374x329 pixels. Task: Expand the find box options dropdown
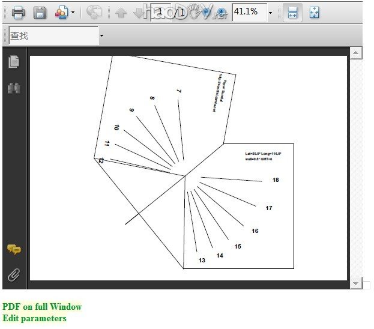click(101, 36)
